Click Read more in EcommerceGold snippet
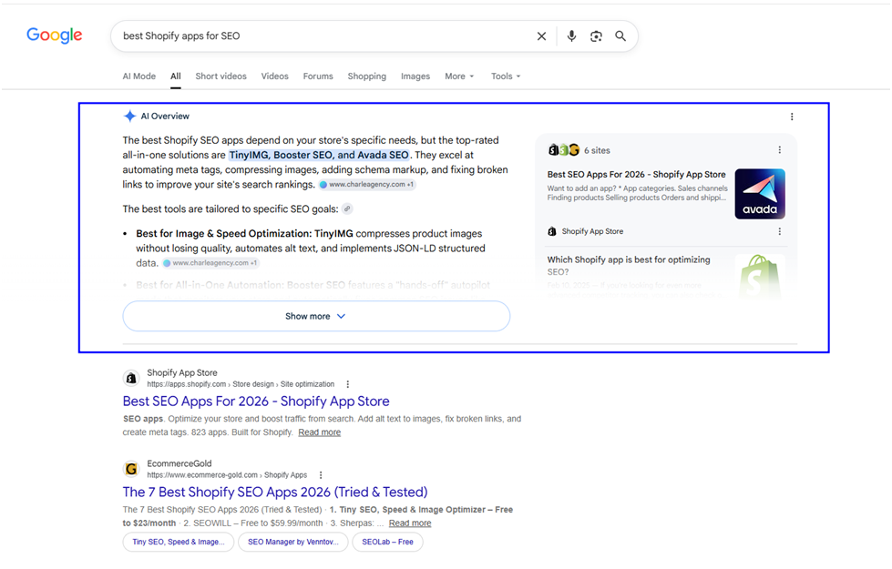892x569 pixels. pos(410,523)
